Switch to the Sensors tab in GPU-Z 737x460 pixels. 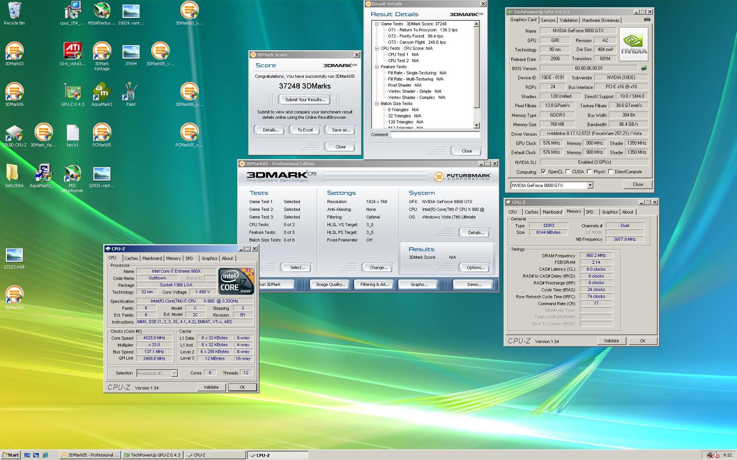pyautogui.click(x=548, y=20)
